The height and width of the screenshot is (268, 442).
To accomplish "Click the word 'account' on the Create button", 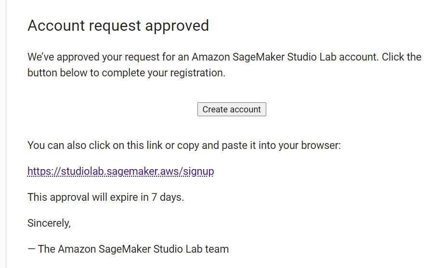I will tap(245, 110).
